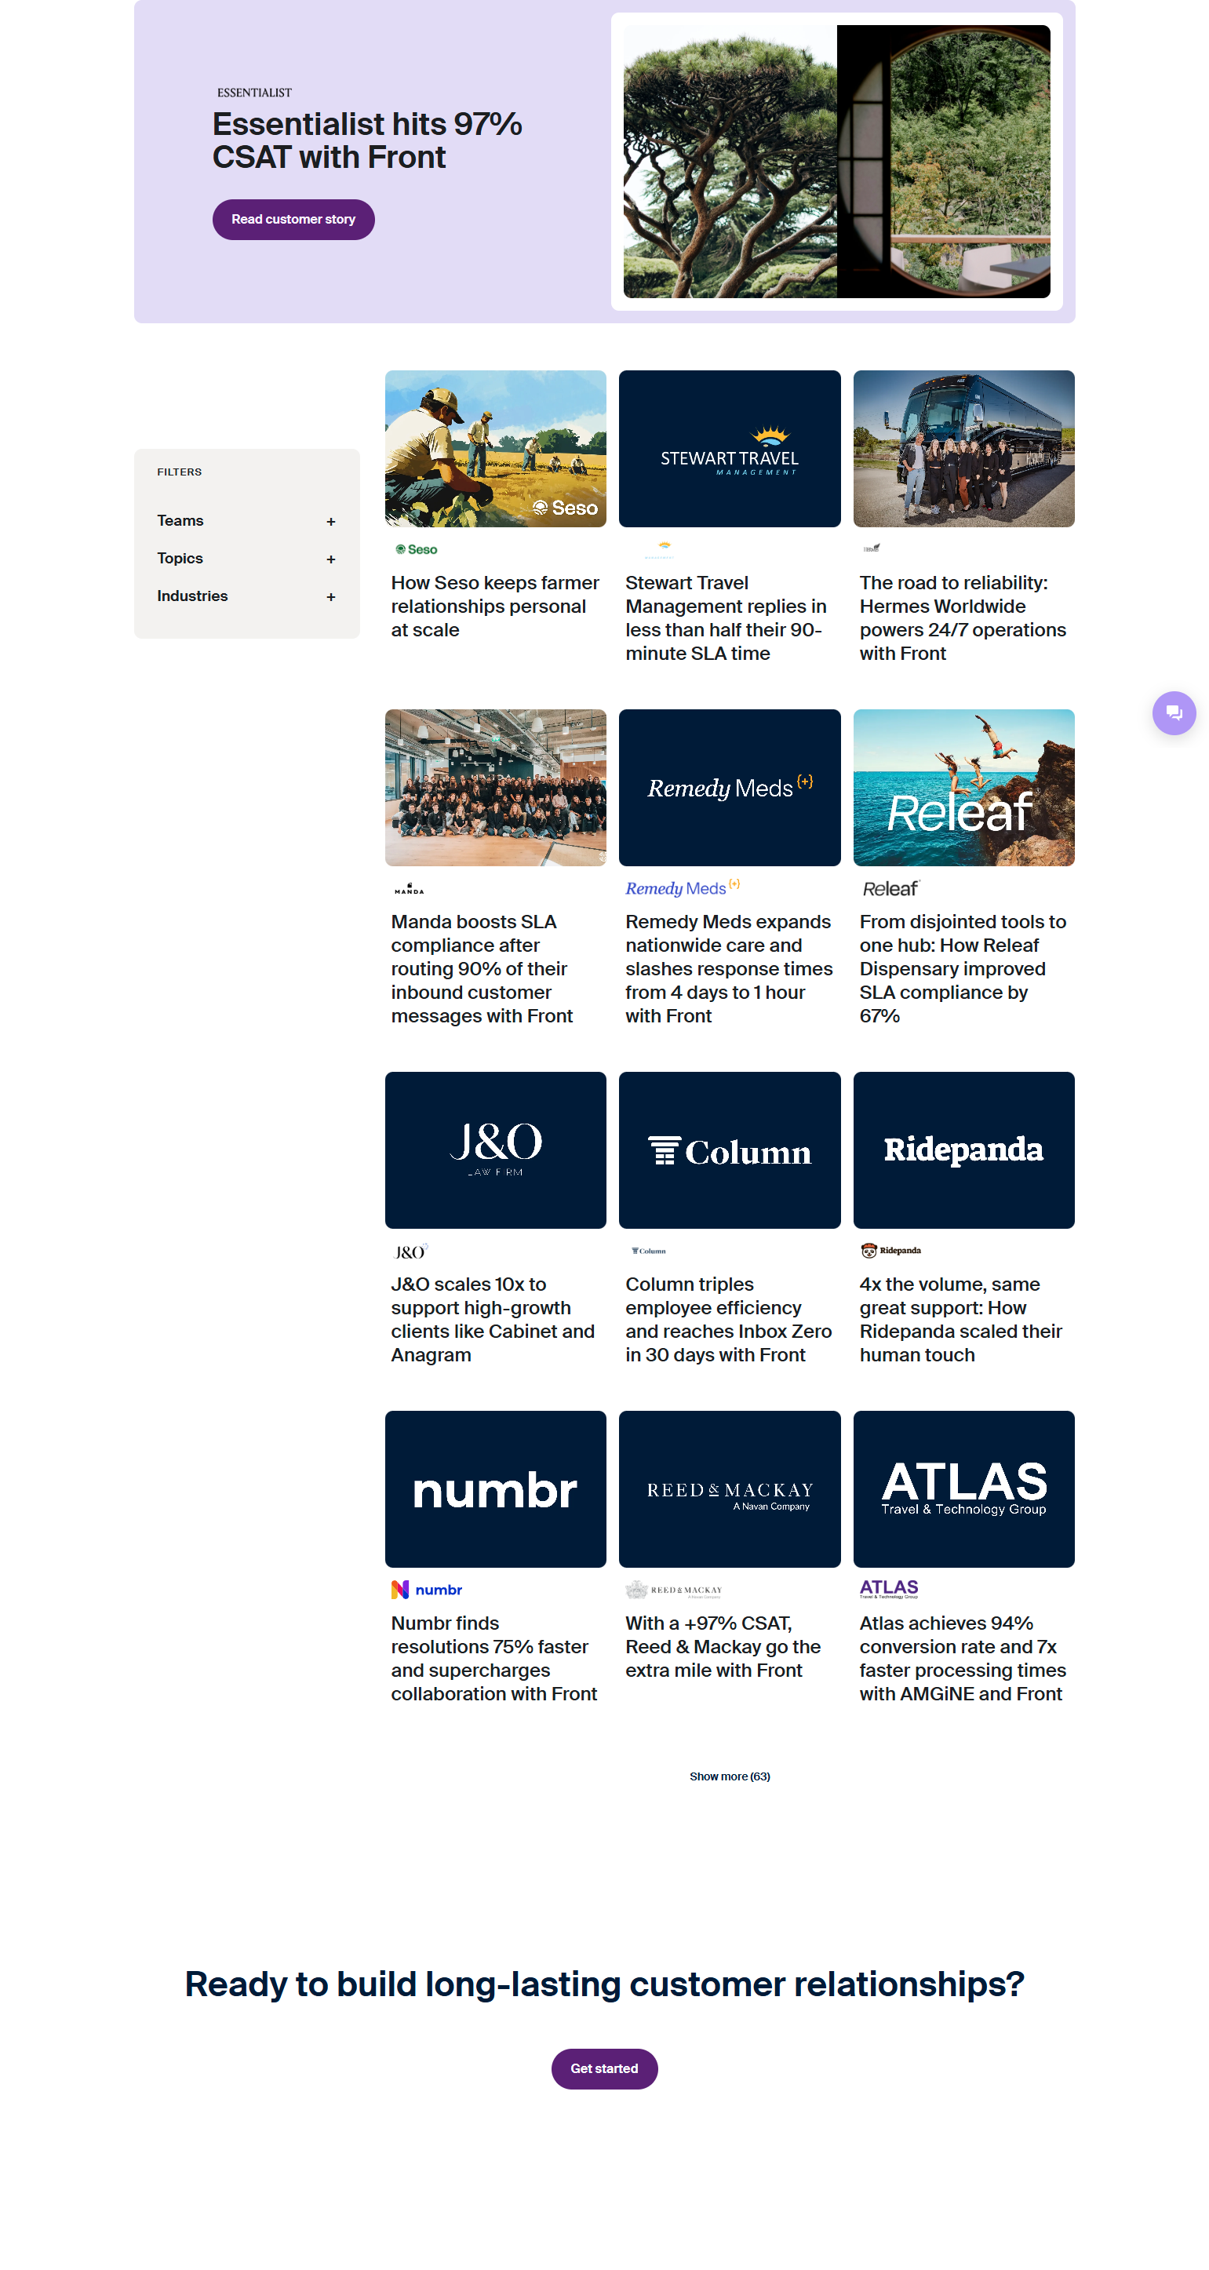
Task: Click the Industries filter plus icon
Action: (330, 597)
